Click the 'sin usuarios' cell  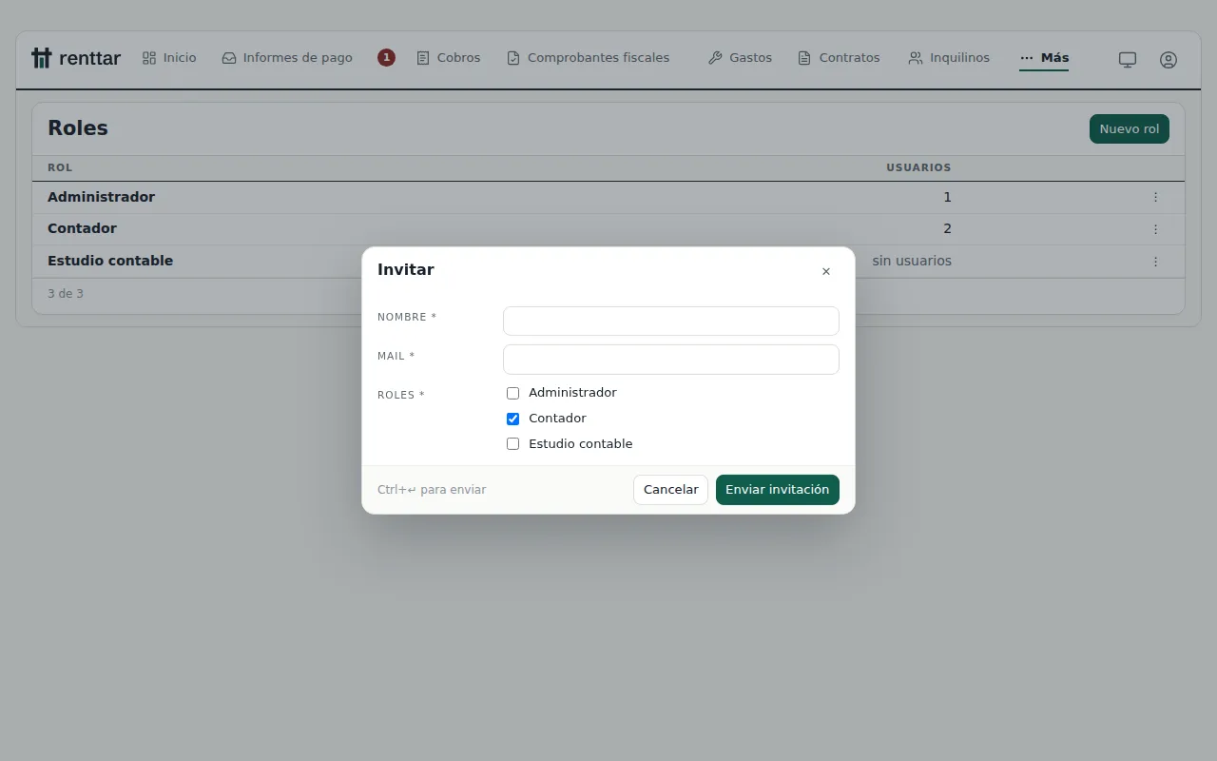(912, 261)
